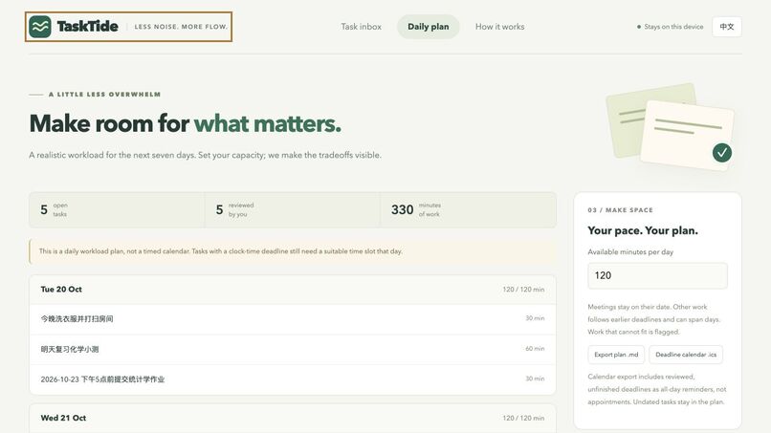Screen dimensions: 771x433
Task: Click the Make room for what matters headline
Action: (185, 123)
